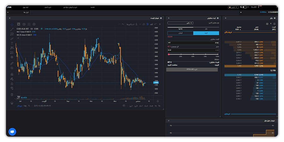Select the ruler measure tool
Image resolution: width=284 pixels, height=142 pixels.
click(12, 63)
